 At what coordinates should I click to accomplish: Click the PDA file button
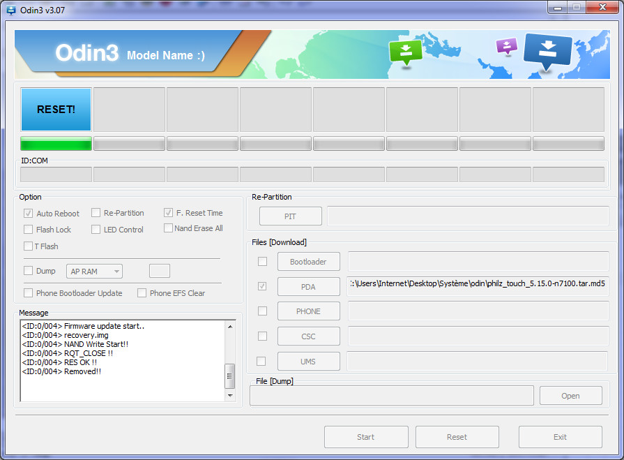[308, 287]
